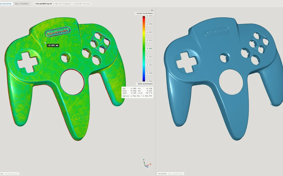Image resolution: width=283 pixels, height=176 pixels.
Task: Click the REFERENCE raptor-parallel-top.stl label
Action: click(171, 174)
